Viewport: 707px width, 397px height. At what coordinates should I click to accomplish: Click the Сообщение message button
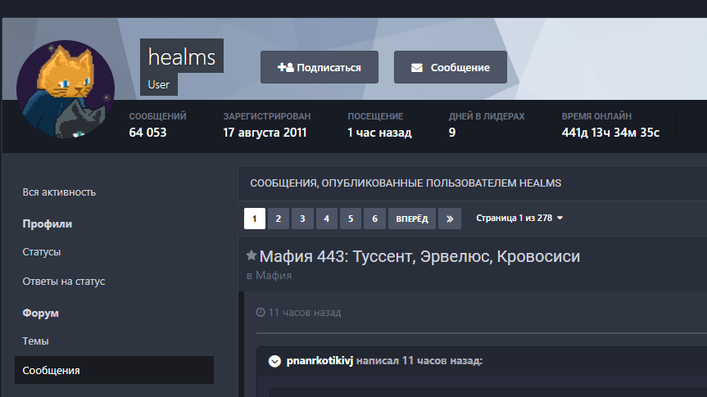pos(451,67)
